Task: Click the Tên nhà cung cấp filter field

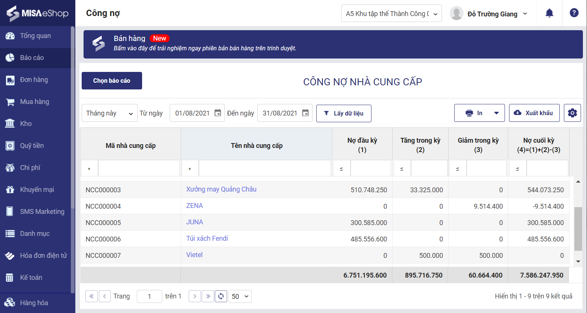Action: click(265, 168)
